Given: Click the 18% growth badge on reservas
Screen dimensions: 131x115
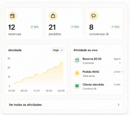Looking at the screenshot, I should point(35,27).
